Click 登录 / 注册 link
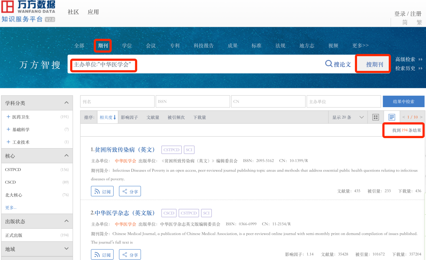The width and height of the screenshot is (426, 260). (408, 14)
